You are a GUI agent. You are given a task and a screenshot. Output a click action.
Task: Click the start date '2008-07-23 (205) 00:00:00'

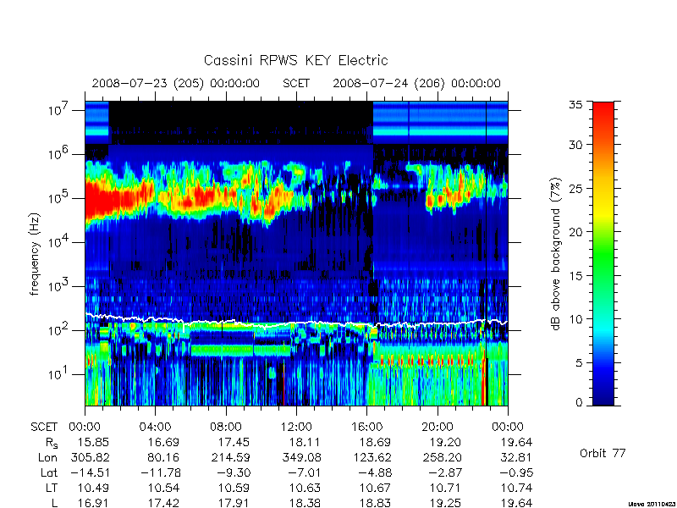pyautogui.click(x=176, y=83)
